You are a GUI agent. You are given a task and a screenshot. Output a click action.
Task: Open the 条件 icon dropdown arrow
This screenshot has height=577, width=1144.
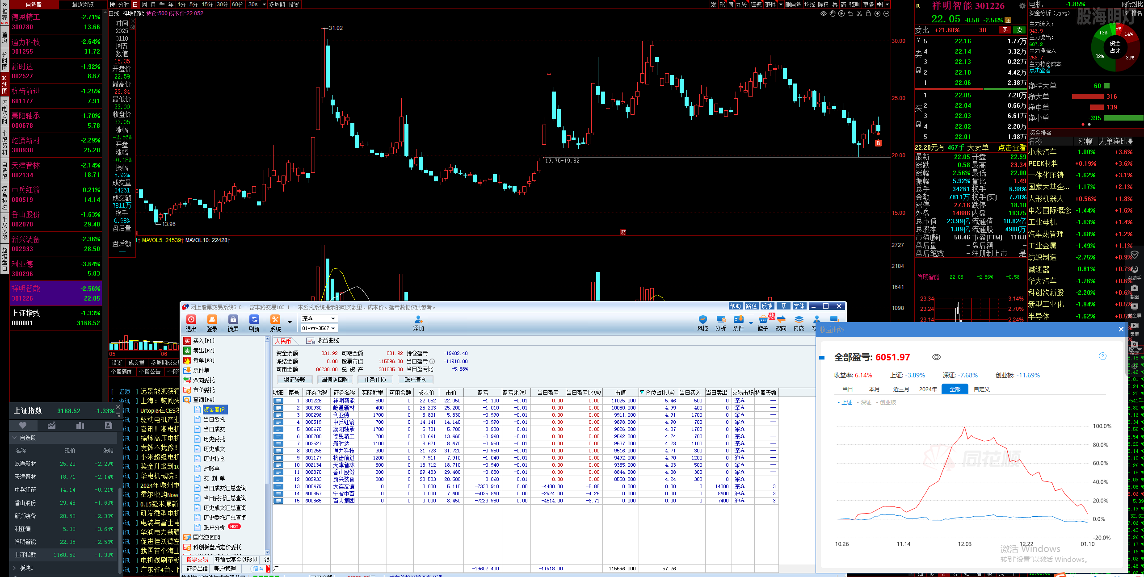tap(751, 322)
